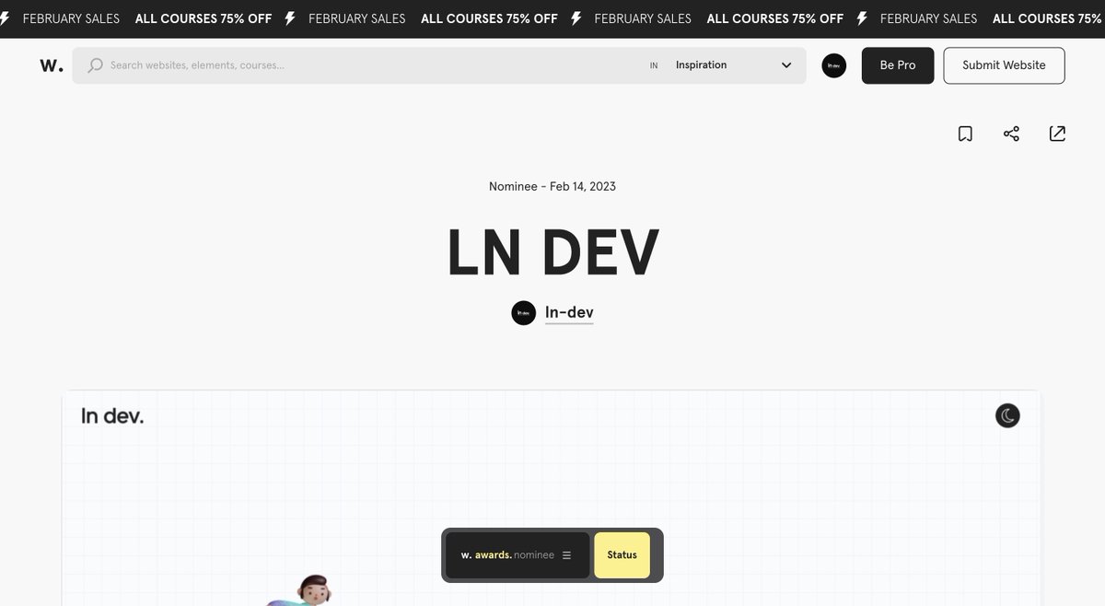Click the share icon
This screenshot has width=1105, height=606.
[x=1011, y=134]
